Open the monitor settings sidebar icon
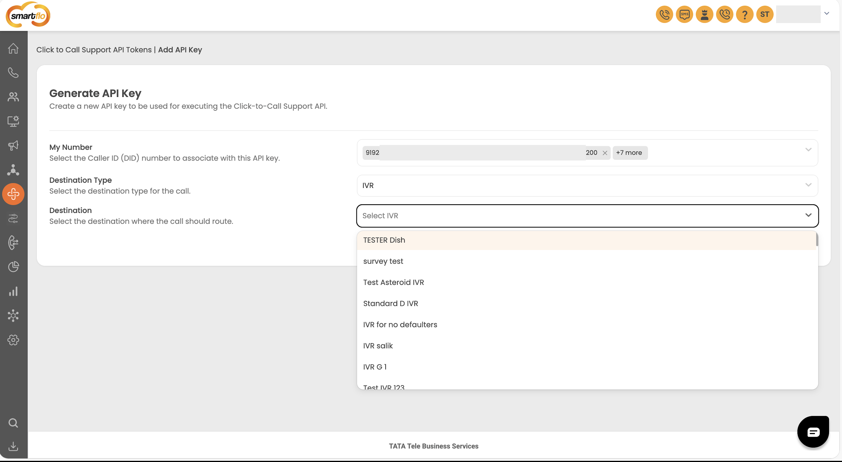 click(x=14, y=121)
